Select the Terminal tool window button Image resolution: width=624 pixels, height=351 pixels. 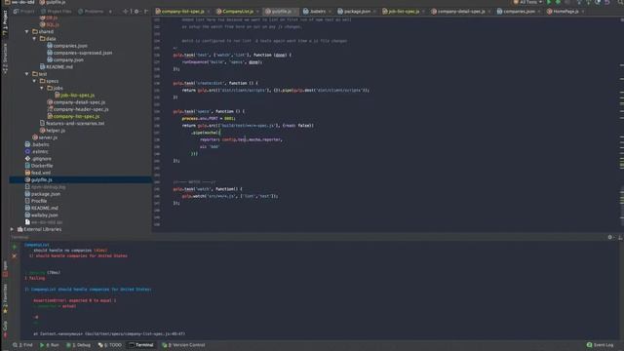coord(141,345)
